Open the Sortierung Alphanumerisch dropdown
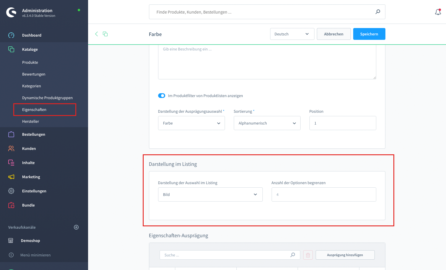 [267, 123]
